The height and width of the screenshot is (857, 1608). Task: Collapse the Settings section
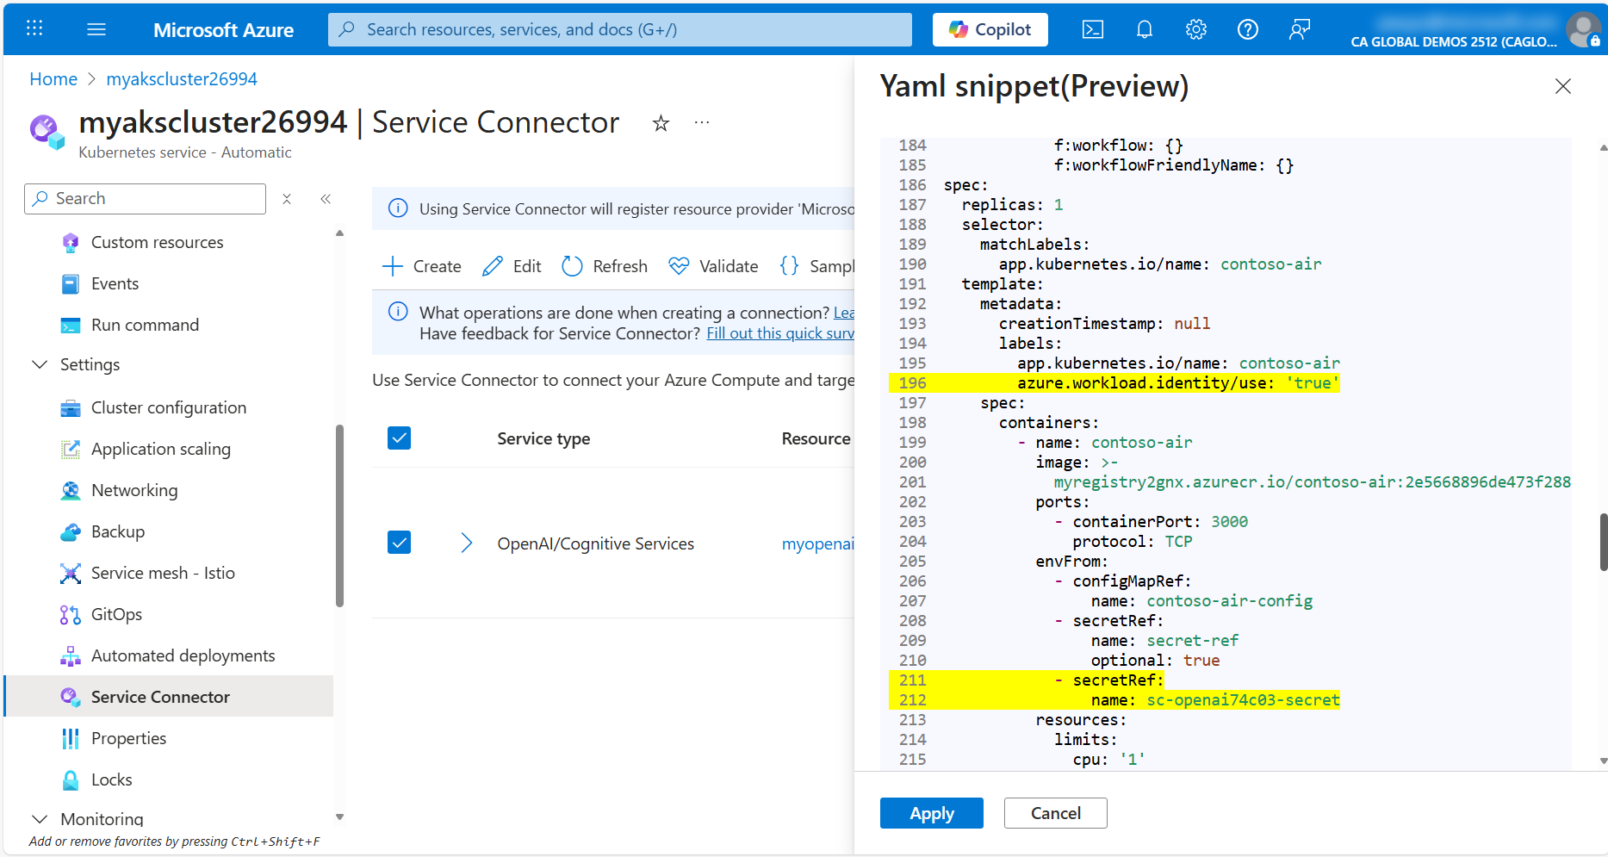pyautogui.click(x=39, y=363)
